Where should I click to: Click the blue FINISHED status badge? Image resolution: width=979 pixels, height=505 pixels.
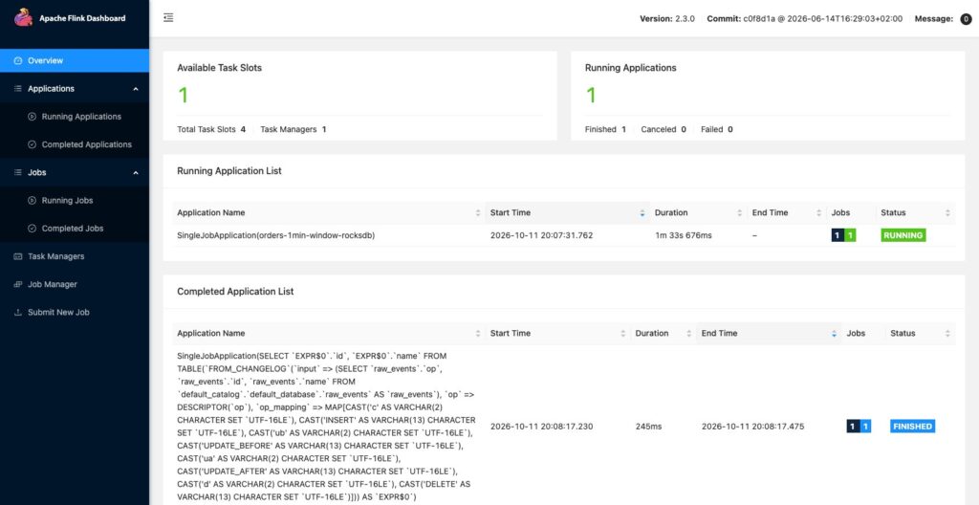tap(912, 427)
